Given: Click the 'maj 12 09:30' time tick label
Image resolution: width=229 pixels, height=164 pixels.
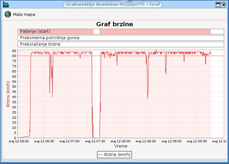Looking at the screenshot, I should point(197,141).
